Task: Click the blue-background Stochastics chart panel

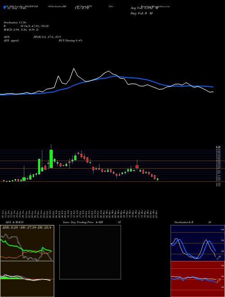Action: click(x=198, y=243)
